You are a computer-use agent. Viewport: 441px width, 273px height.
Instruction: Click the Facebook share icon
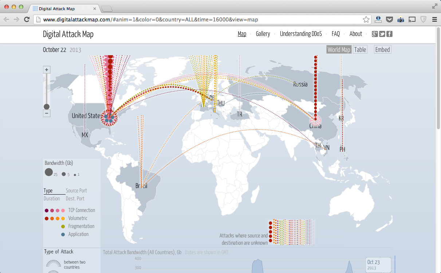(389, 34)
